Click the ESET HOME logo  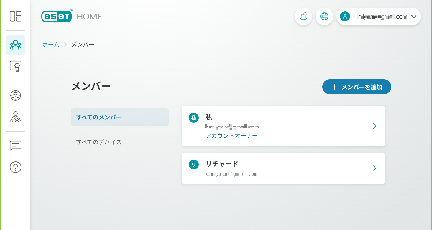point(71,16)
